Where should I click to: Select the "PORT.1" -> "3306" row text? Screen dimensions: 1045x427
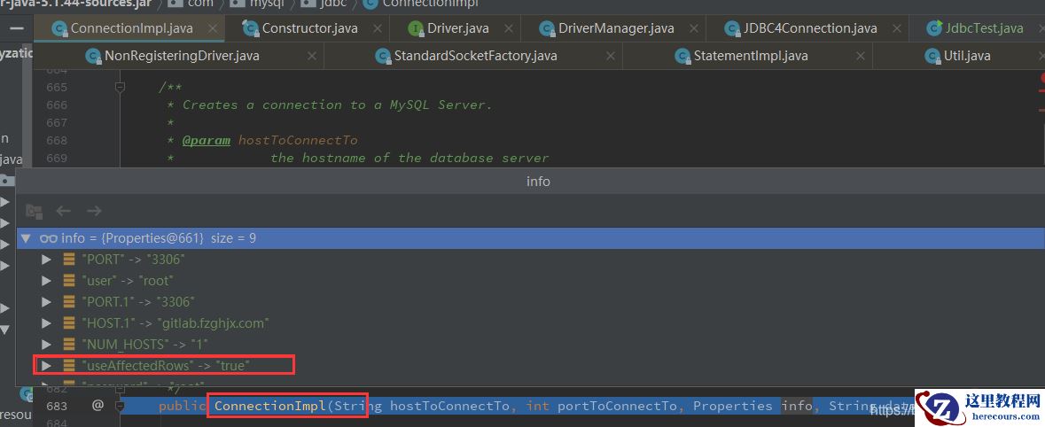(138, 302)
